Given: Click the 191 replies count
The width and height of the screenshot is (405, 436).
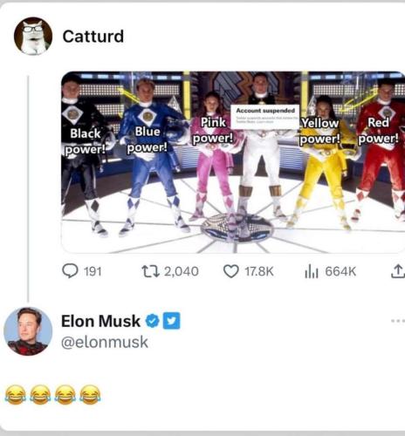Looking at the screenshot, I should 93,272.
